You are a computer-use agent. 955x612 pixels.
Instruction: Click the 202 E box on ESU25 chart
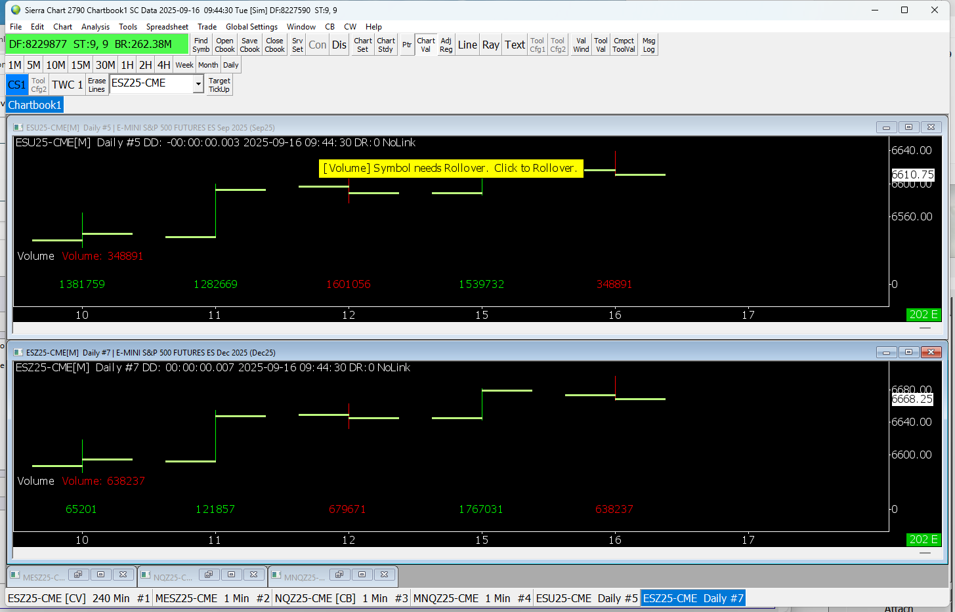click(923, 314)
